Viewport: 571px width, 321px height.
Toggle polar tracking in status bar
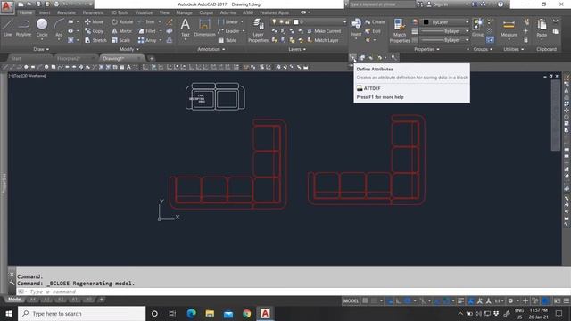tap(408, 300)
